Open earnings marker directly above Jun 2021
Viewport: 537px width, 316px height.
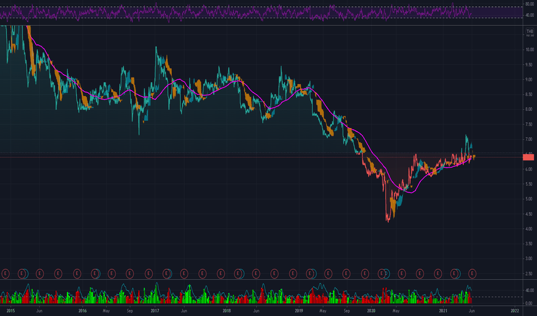coord(472,273)
